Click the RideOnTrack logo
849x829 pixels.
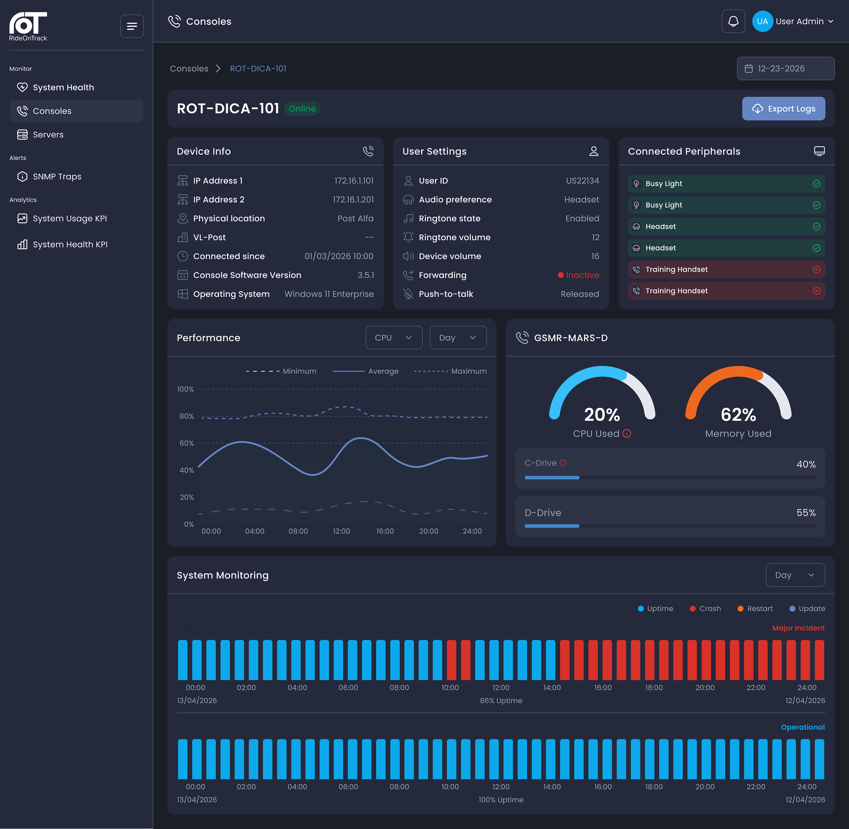28,27
